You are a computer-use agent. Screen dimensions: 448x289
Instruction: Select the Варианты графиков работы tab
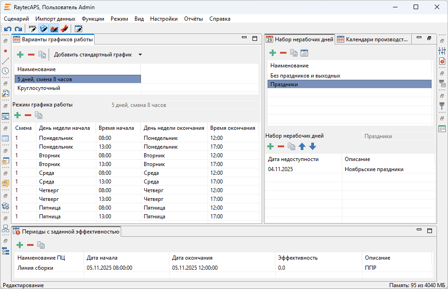53,39
